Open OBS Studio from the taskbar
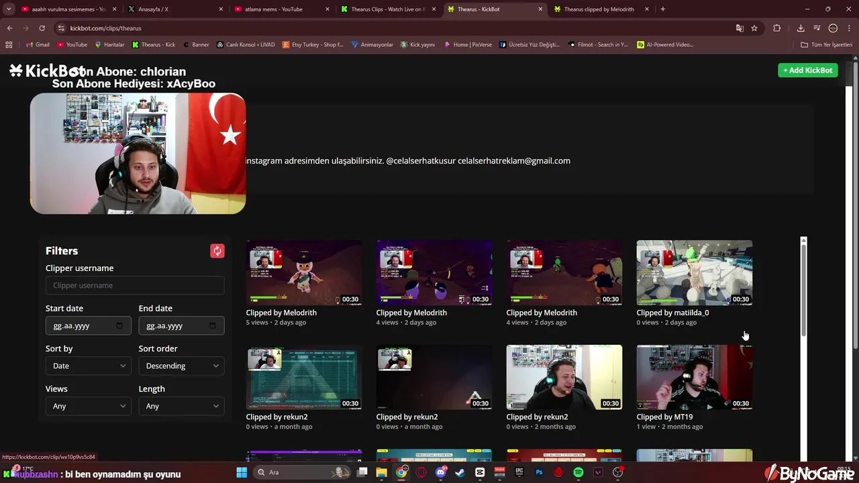859x483 pixels. point(618,472)
